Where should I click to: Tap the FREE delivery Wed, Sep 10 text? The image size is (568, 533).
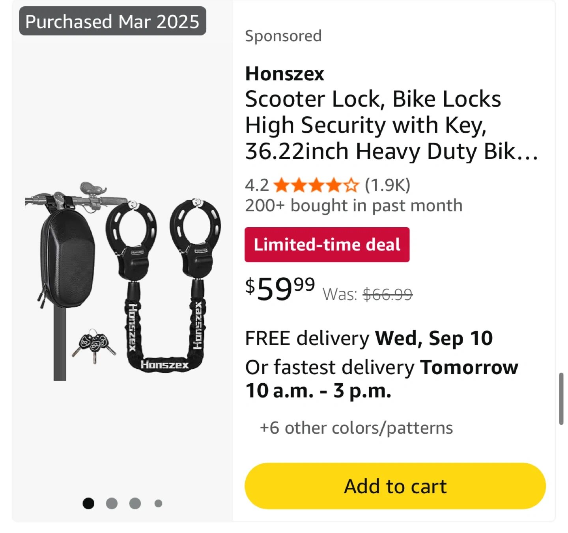coord(369,338)
